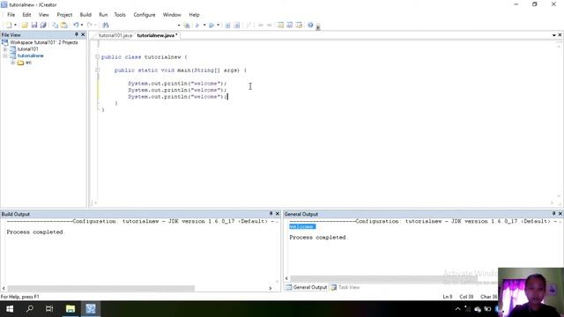564x317 pixels.
Task: Close the active editor document
Action: (560, 35)
